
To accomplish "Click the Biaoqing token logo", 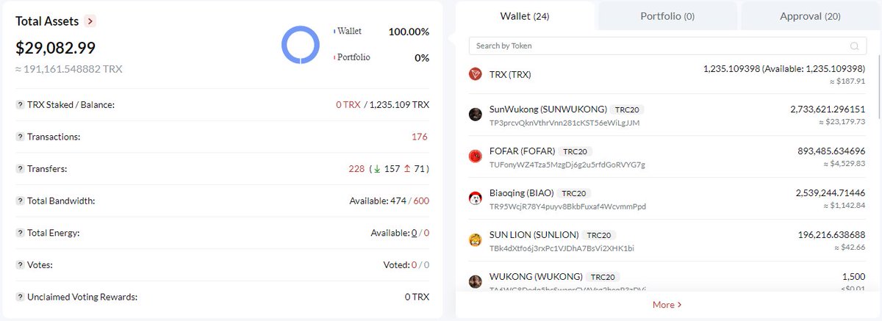I will click(x=476, y=198).
